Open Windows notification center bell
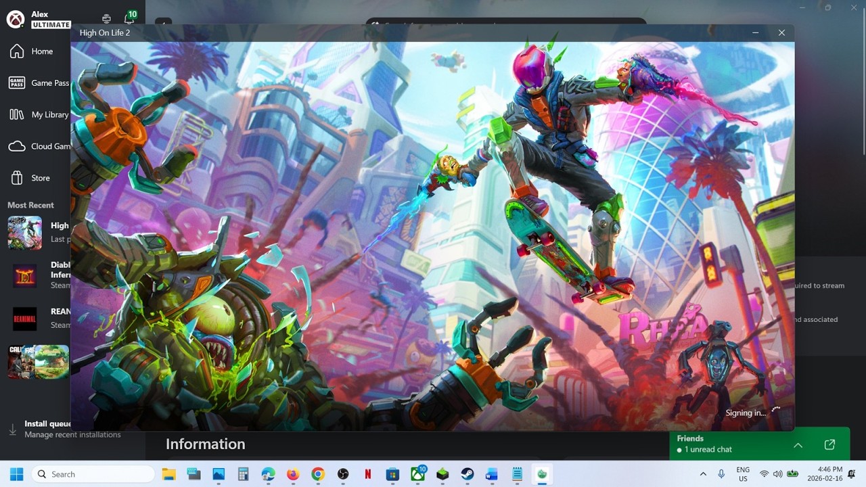866x487 pixels. coord(852,474)
